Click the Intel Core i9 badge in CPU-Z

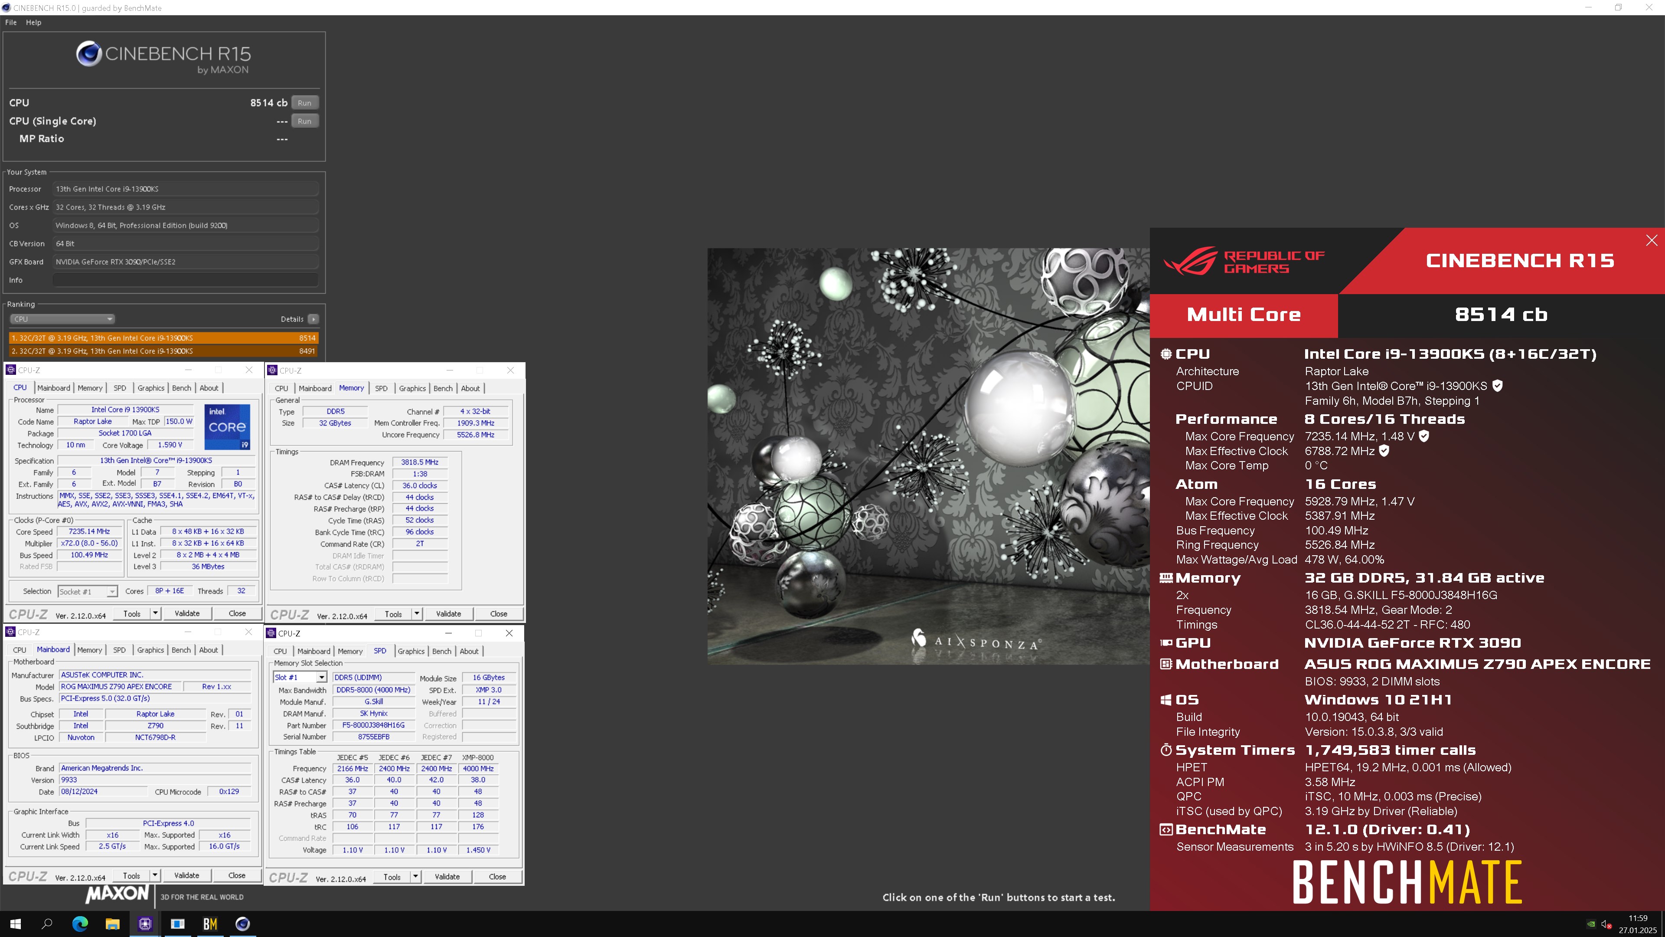coord(227,427)
